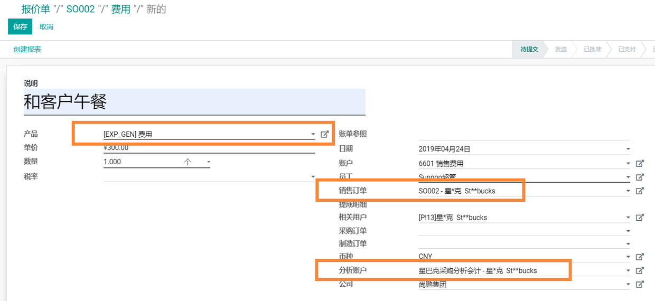The height and width of the screenshot is (301, 655).
Task: Select the 待提交 status stage
Action: (529, 49)
